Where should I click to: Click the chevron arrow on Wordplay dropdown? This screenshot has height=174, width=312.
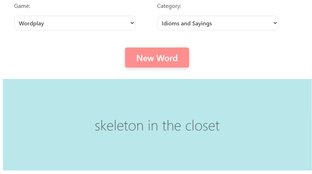tap(132, 23)
